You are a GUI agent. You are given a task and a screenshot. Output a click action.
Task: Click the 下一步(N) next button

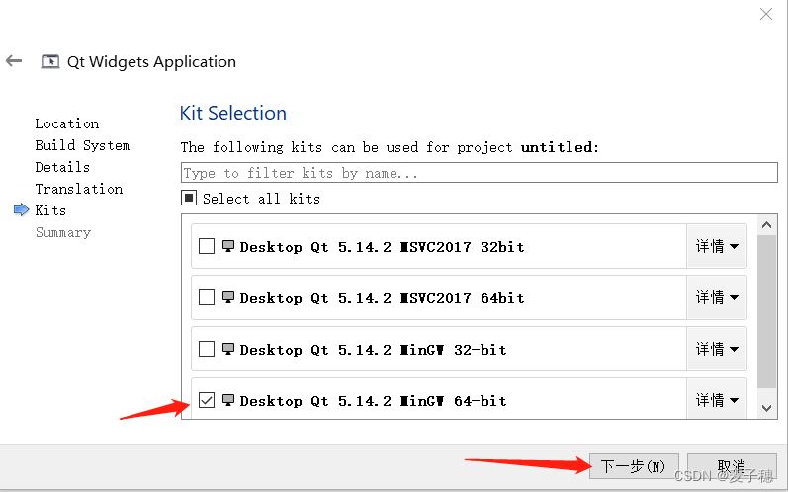[634, 466]
